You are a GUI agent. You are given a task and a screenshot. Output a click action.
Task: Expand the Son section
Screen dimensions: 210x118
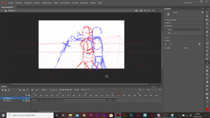pos(165,37)
